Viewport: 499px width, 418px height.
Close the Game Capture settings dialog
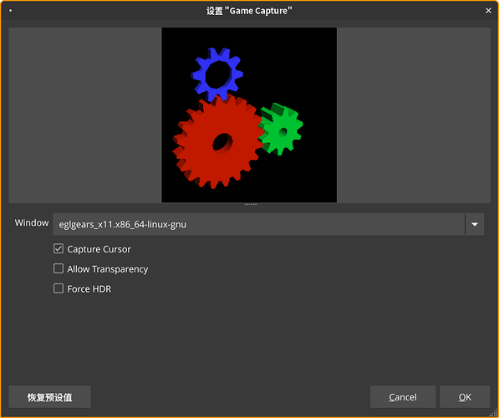[x=488, y=11]
